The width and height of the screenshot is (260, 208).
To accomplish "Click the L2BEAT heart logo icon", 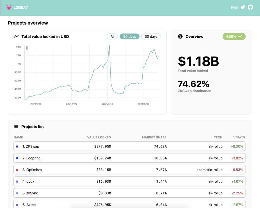I will coord(9,7).
